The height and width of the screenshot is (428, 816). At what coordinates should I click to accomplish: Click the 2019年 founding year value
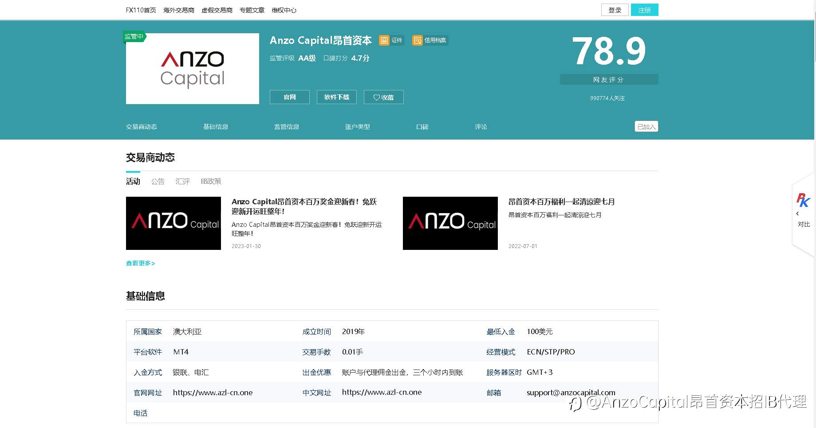pos(354,331)
